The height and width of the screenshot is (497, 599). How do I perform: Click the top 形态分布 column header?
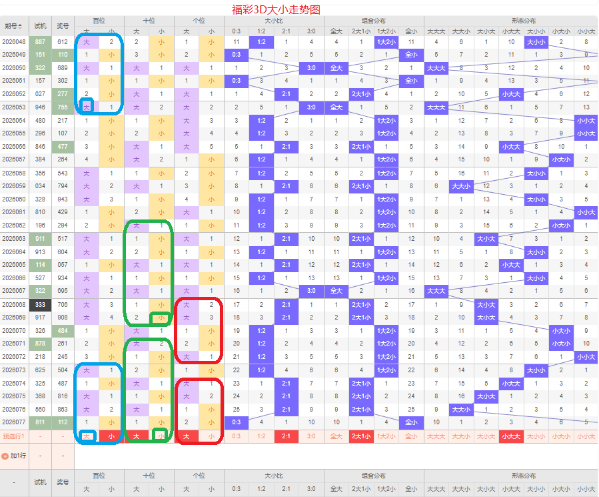coord(524,21)
